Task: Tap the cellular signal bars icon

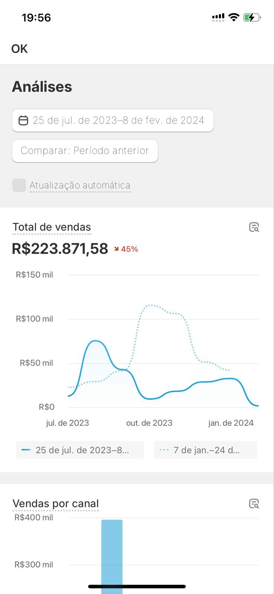Action: [x=218, y=17]
